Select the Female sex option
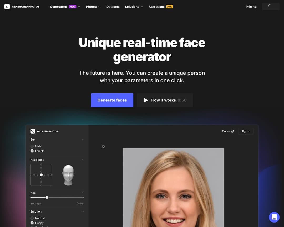The image size is (284, 227). pyautogui.click(x=32, y=151)
